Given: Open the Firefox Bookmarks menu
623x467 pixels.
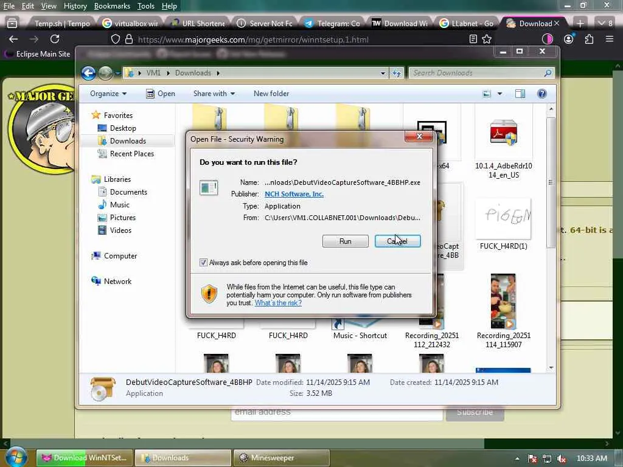Looking at the screenshot, I should (112, 6).
